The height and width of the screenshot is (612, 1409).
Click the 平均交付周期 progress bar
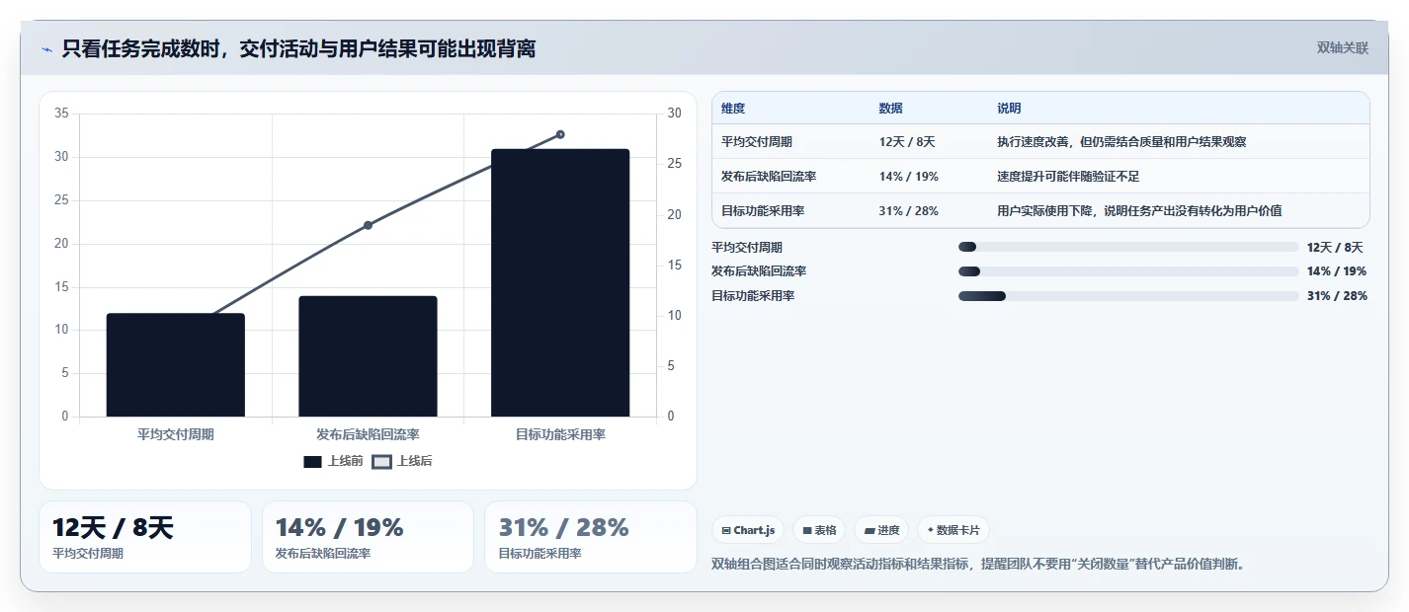(x=1128, y=247)
